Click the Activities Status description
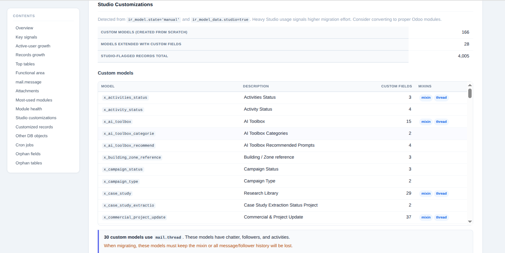 [260, 97]
